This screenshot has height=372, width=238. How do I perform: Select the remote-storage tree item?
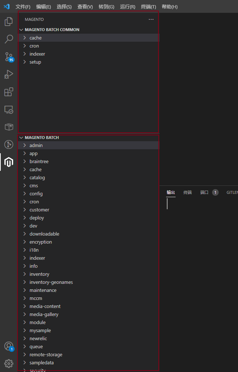point(89,355)
